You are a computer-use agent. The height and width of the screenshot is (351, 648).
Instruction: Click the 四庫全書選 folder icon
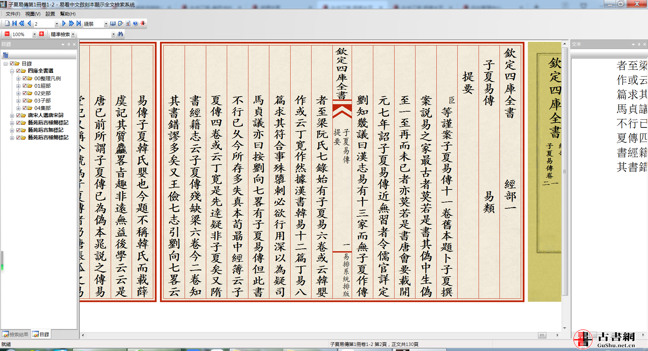23,71
